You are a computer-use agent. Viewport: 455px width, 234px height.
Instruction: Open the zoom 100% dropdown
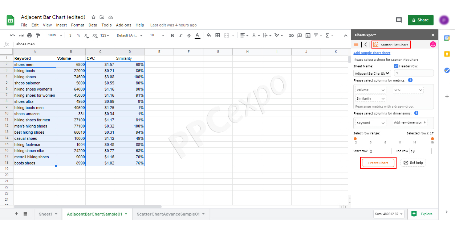click(55, 35)
